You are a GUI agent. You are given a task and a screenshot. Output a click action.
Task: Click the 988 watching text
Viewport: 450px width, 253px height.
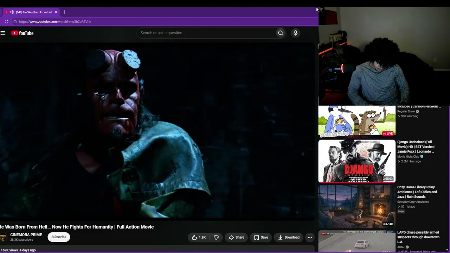pos(410,116)
